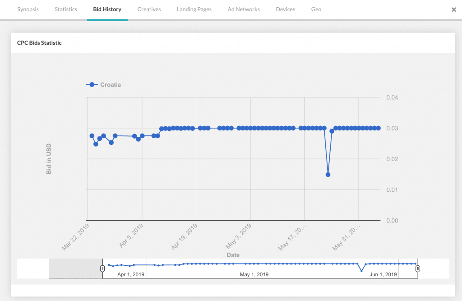Click May 1, 2019 in the range selector
This screenshot has width=462, height=301.
point(254,274)
